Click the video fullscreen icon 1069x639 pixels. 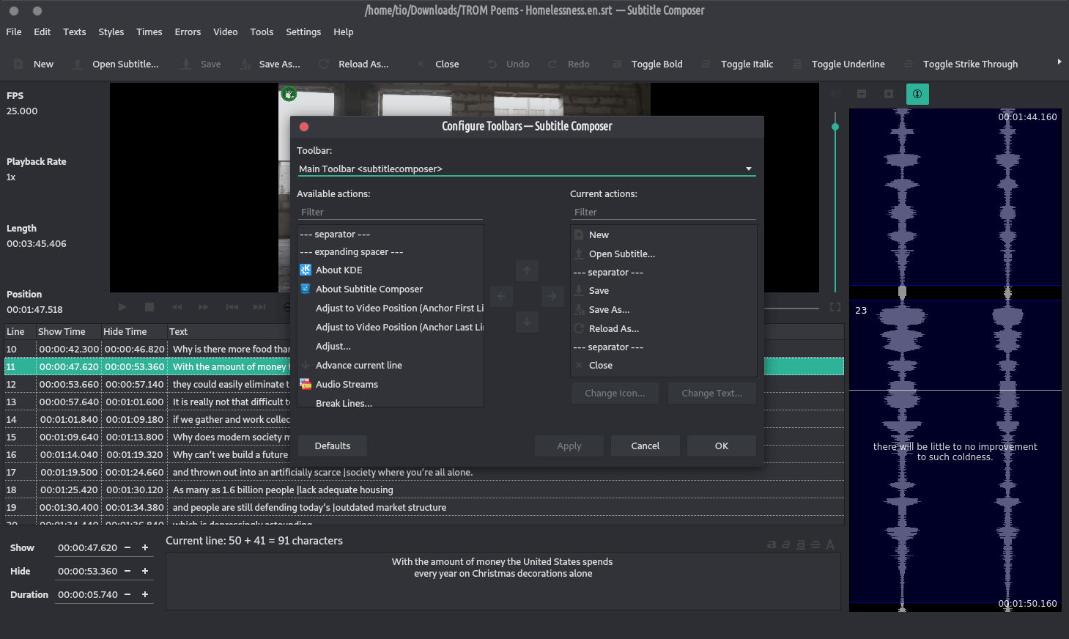(x=835, y=307)
